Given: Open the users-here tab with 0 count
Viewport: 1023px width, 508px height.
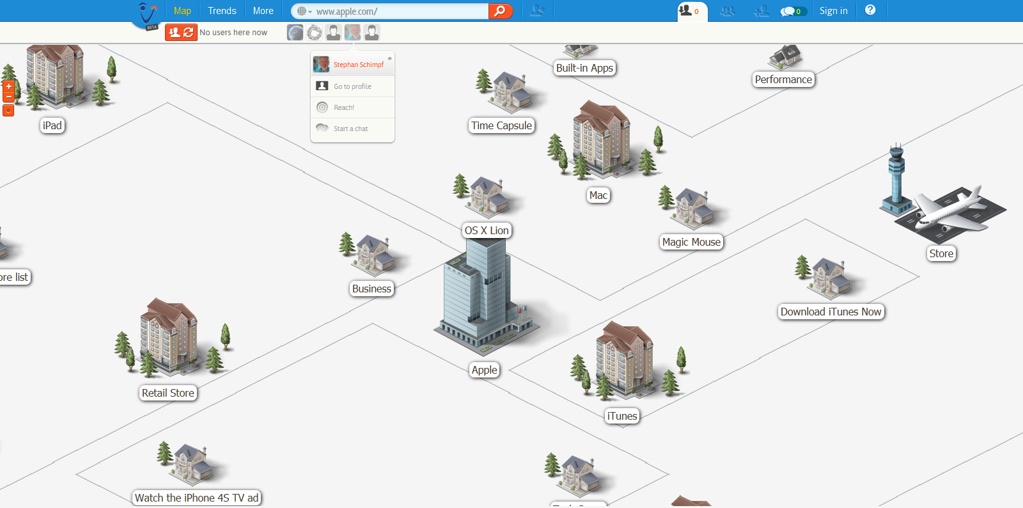Looking at the screenshot, I should 692,11.
